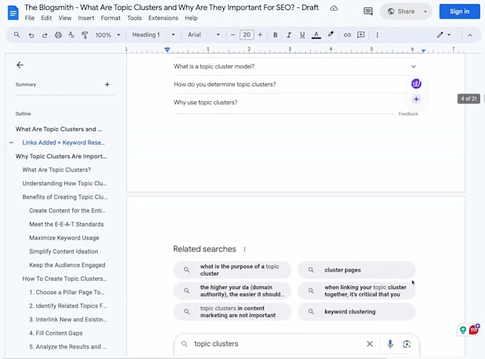Print the document

coord(58,35)
